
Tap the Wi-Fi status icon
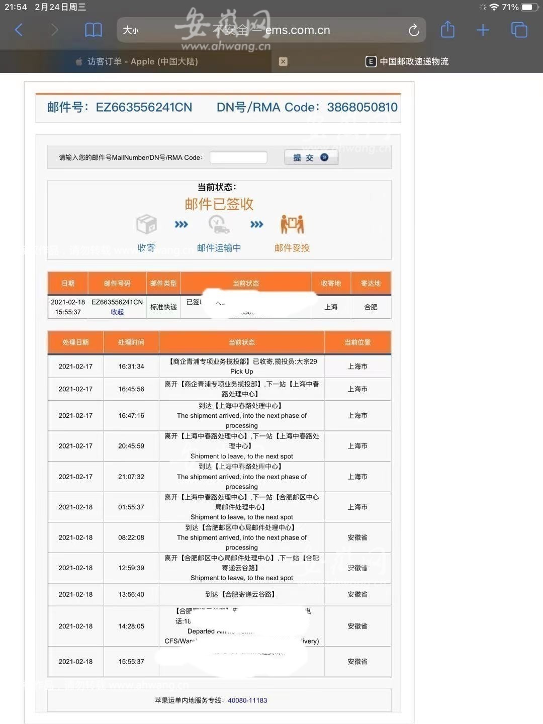494,7
